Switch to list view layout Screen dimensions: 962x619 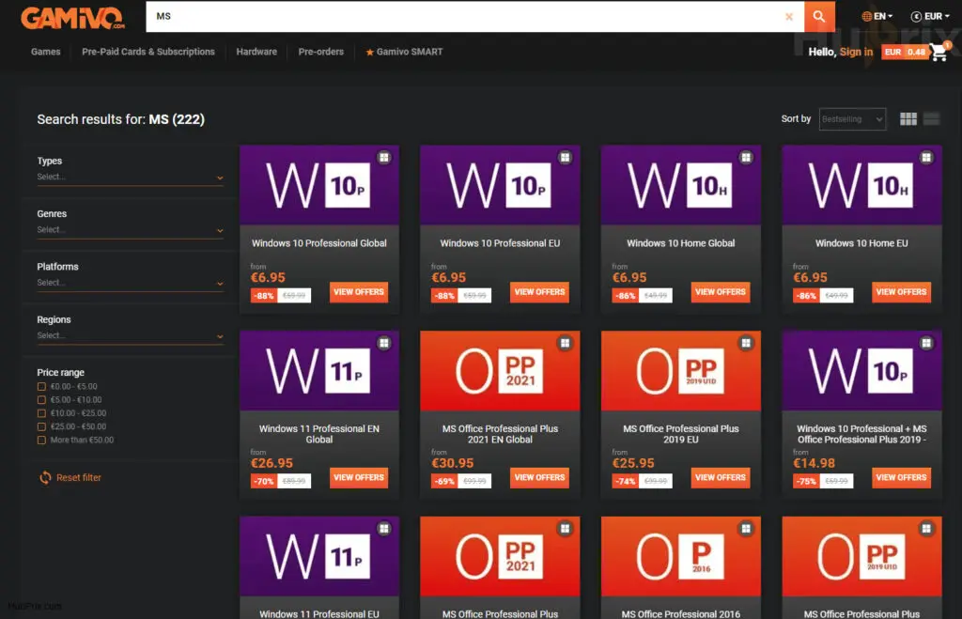[931, 119]
